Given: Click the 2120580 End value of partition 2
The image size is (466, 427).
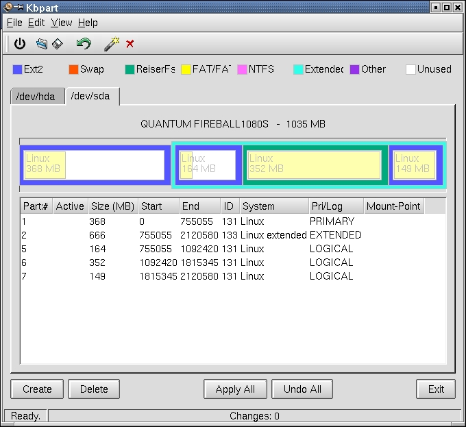Looking at the screenshot, I should click(x=199, y=235).
